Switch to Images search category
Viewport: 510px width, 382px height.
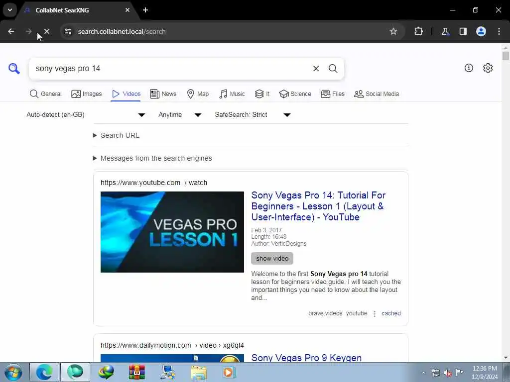87,94
